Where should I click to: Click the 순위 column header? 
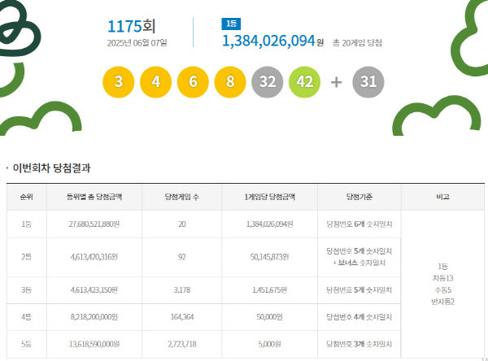click(x=27, y=197)
